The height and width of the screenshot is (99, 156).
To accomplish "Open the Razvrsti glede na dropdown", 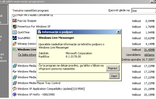I will coord(144,11).
